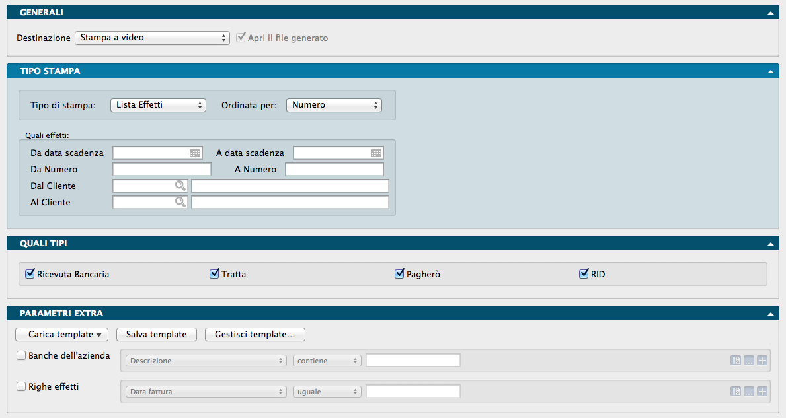Click the Salva template button

coord(157,335)
